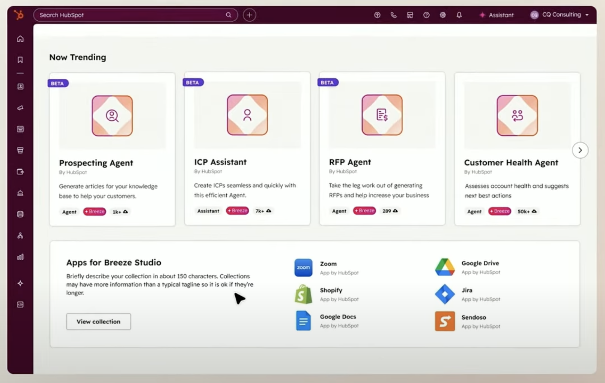This screenshot has height=383, width=605.
Task: Open the Development icon at sidebar bottom
Action: click(20, 305)
